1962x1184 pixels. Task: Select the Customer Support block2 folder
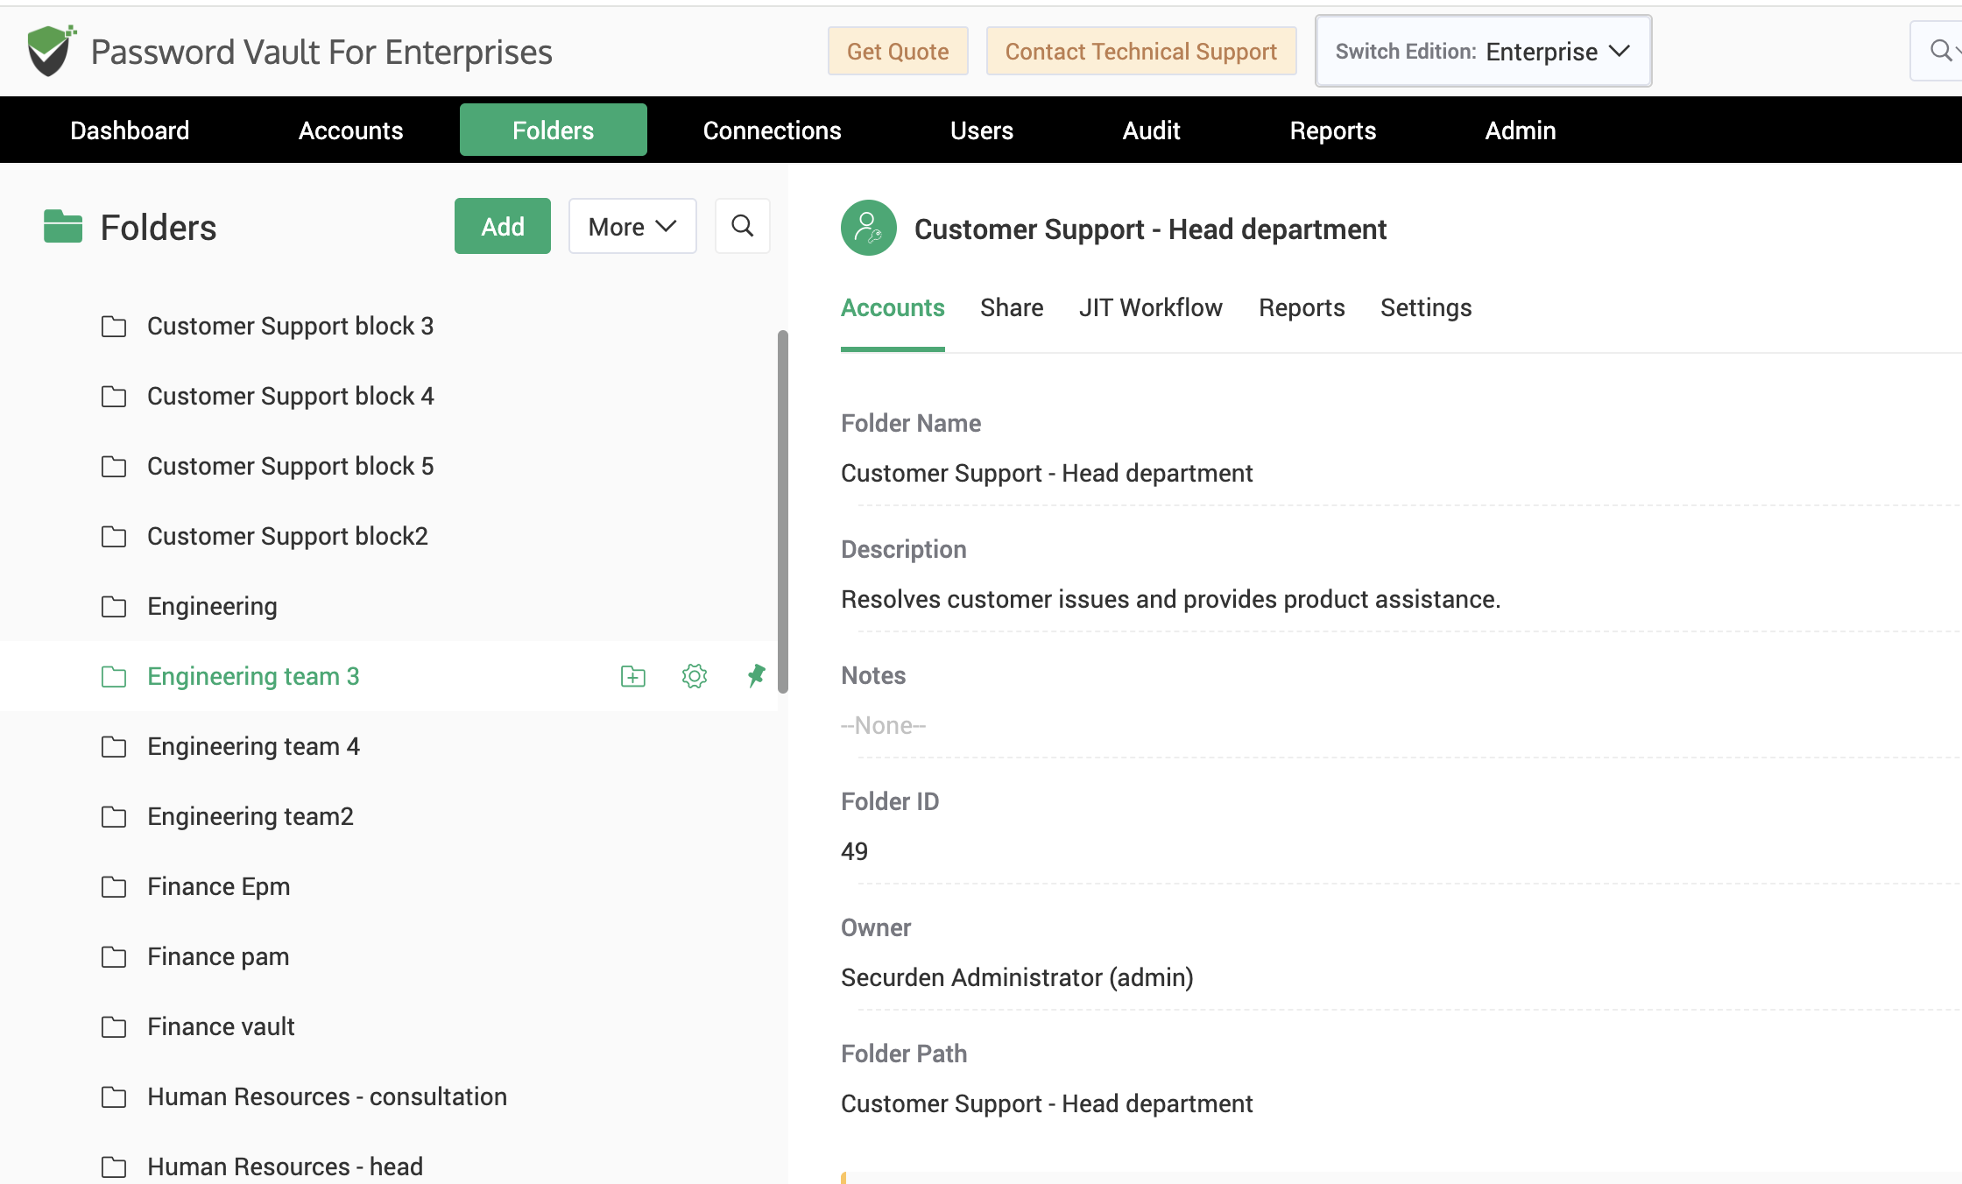(287, 536)
